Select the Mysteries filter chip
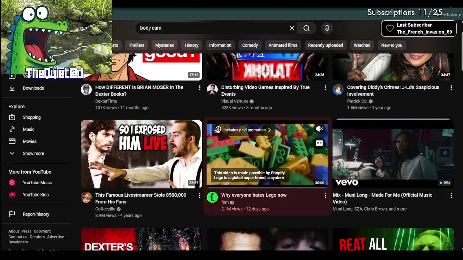The height and width of the screenshot is (260, 463). click(165, 45)
